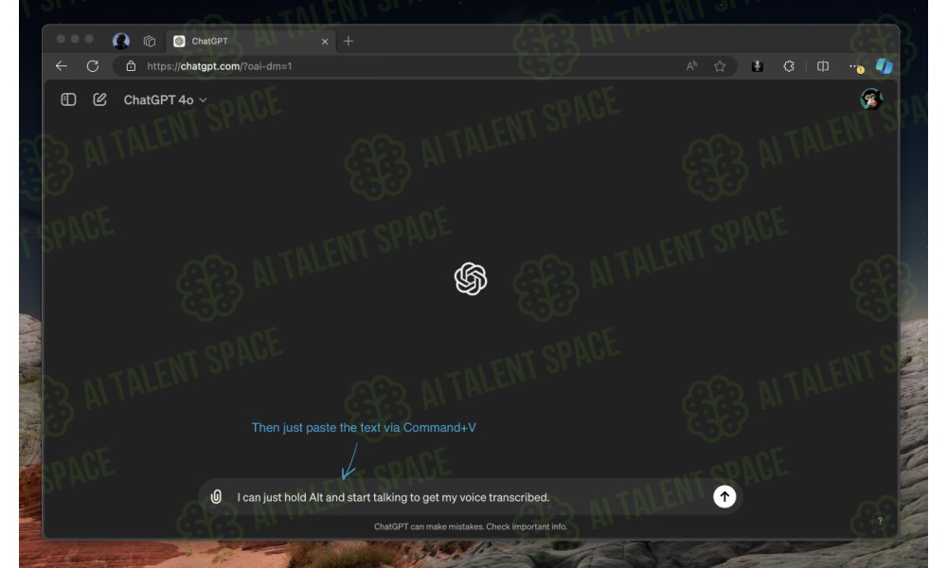Toggle the ChatGPT sidebar panel icon
Image resolution: width=947 pixels, height=568 pixels.
coord(68,99)
